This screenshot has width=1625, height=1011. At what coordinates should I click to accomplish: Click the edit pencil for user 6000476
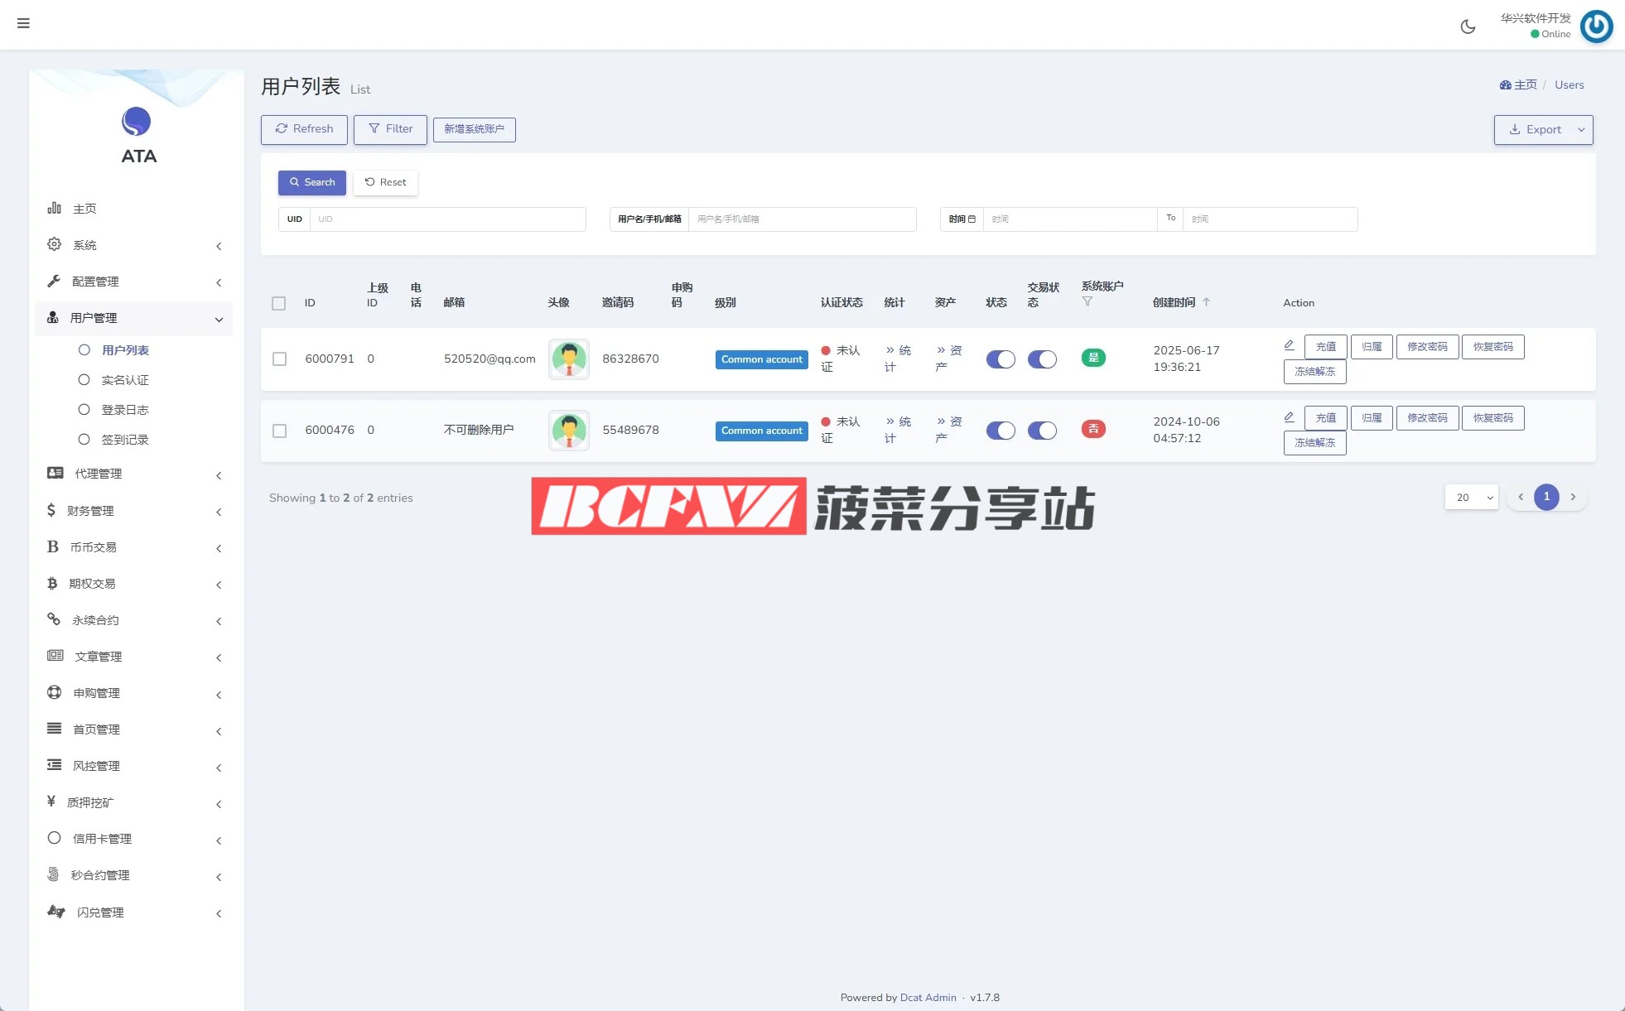(1289, 416)
